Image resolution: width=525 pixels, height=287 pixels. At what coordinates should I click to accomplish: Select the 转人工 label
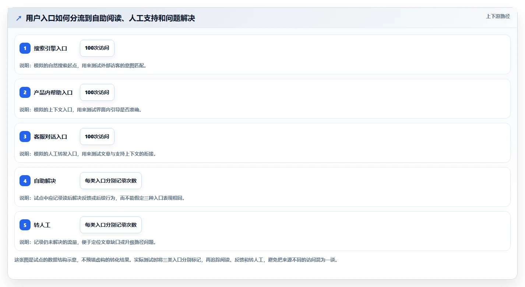(x=42, y=225)
